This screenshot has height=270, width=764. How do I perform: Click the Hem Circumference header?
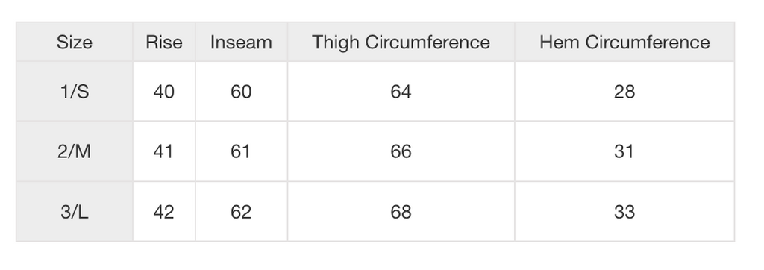point(624,43)
